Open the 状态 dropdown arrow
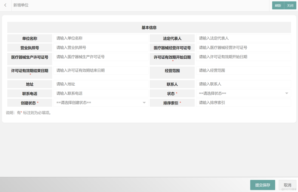This screenshot has width=298, height=192. [286, 93]
